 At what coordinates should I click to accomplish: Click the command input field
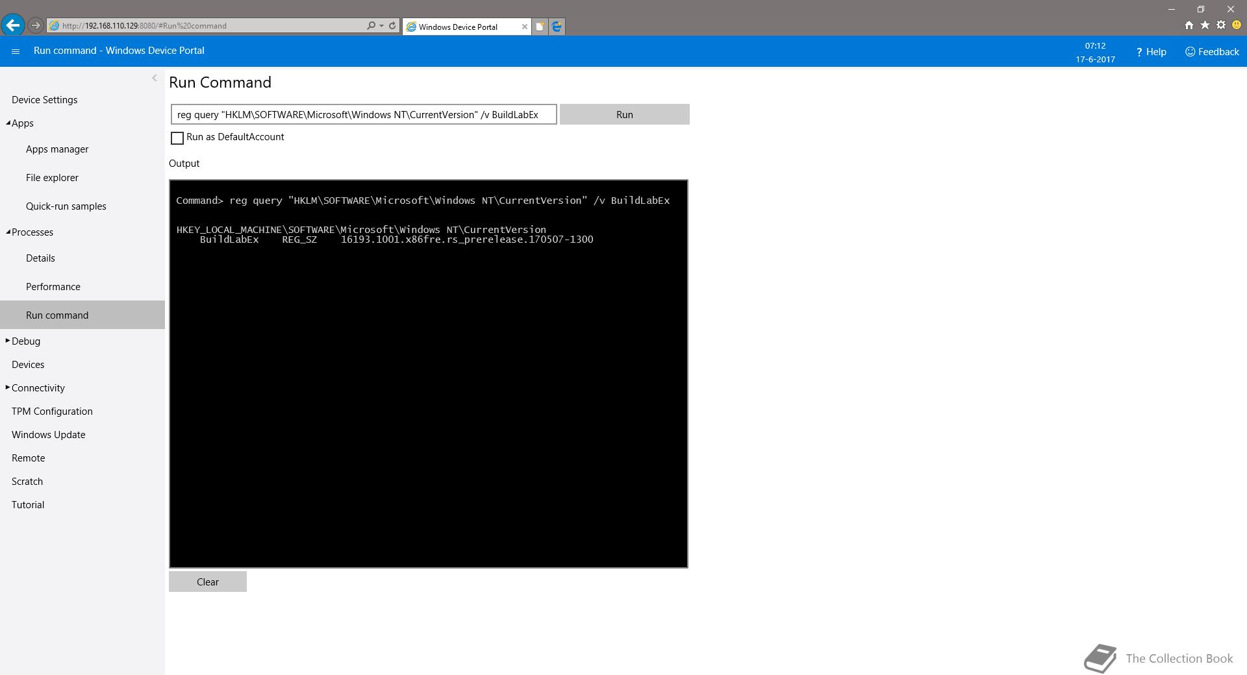364,114
